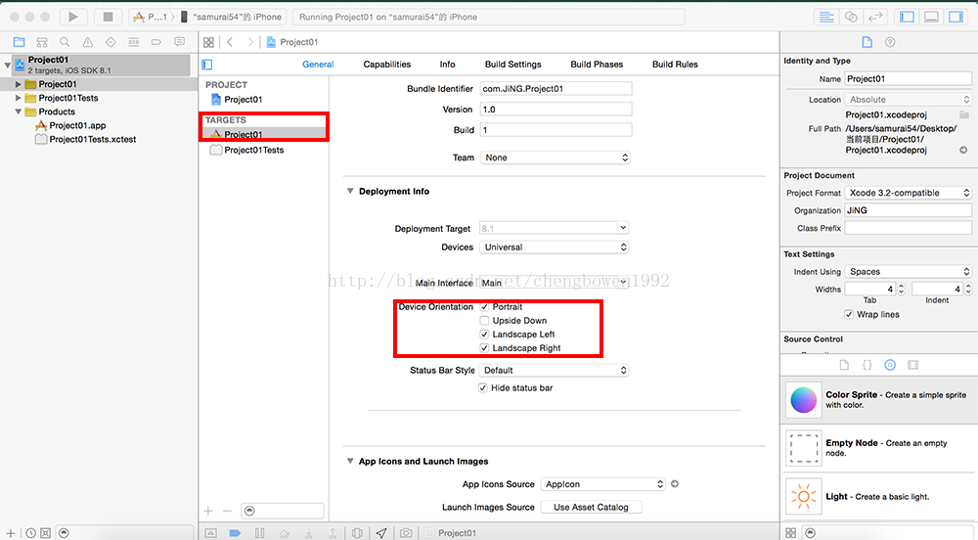
Task: Expand the Project01Tests folder in navigator
Action: pos(18,98)
